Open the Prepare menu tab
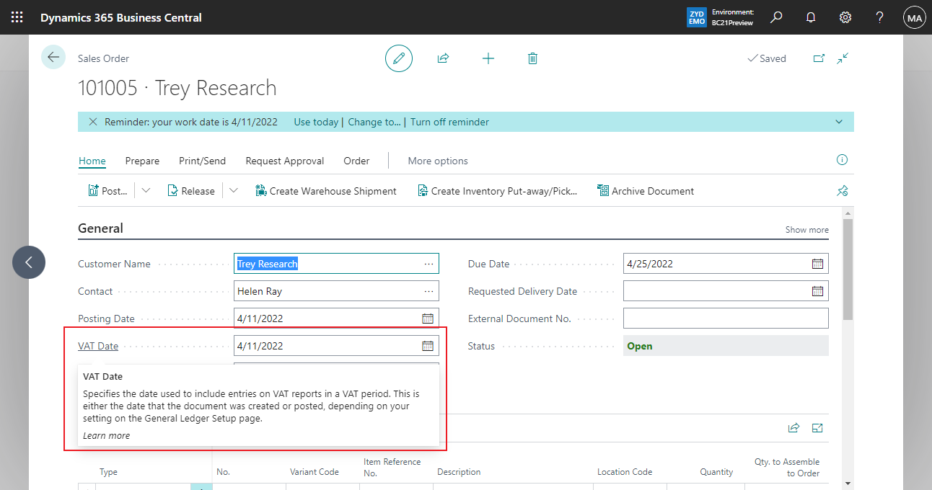Image resolution: width=932 pixels, height=490 pixels. point(142,161)
